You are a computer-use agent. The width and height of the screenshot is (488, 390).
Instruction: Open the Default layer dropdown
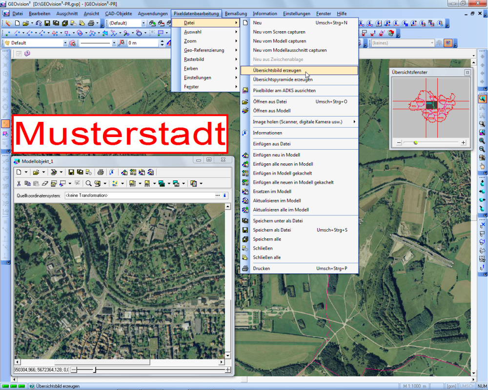click(x=65, y=43)
